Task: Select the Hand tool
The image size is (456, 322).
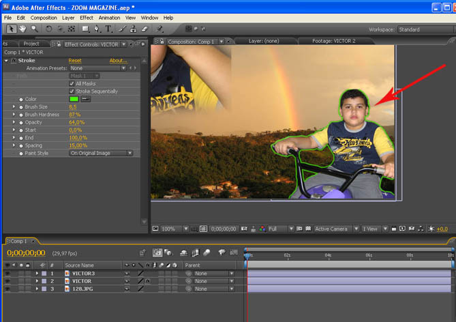Action: [x=23, y=29]
